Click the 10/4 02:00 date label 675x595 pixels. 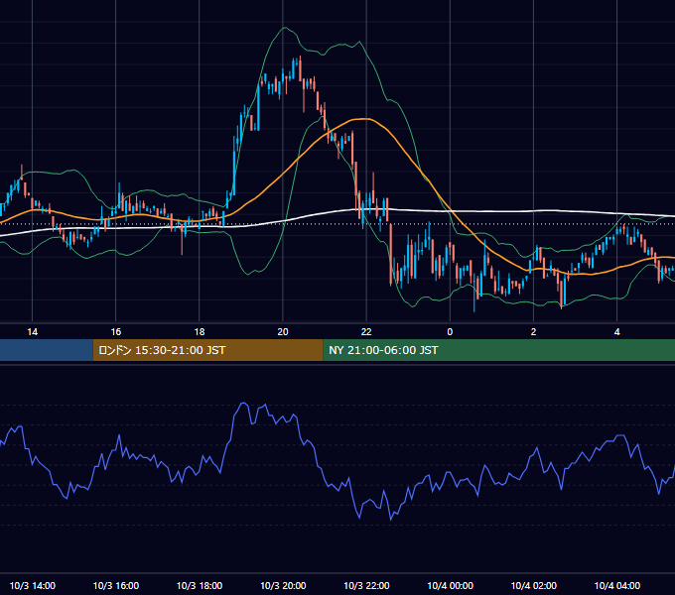click(533, 585)
